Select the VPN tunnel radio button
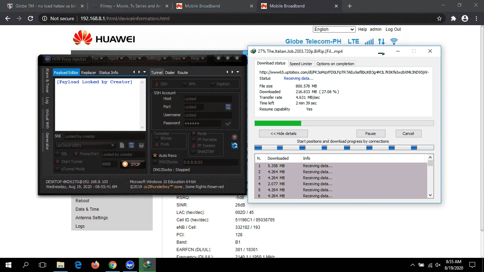The height and width of the screenshot is (272, 484). pos(185,84)
